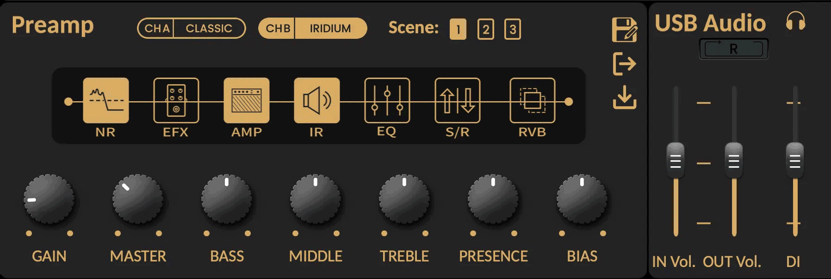Enable the EQ sliders block

[x=387, y=100]
